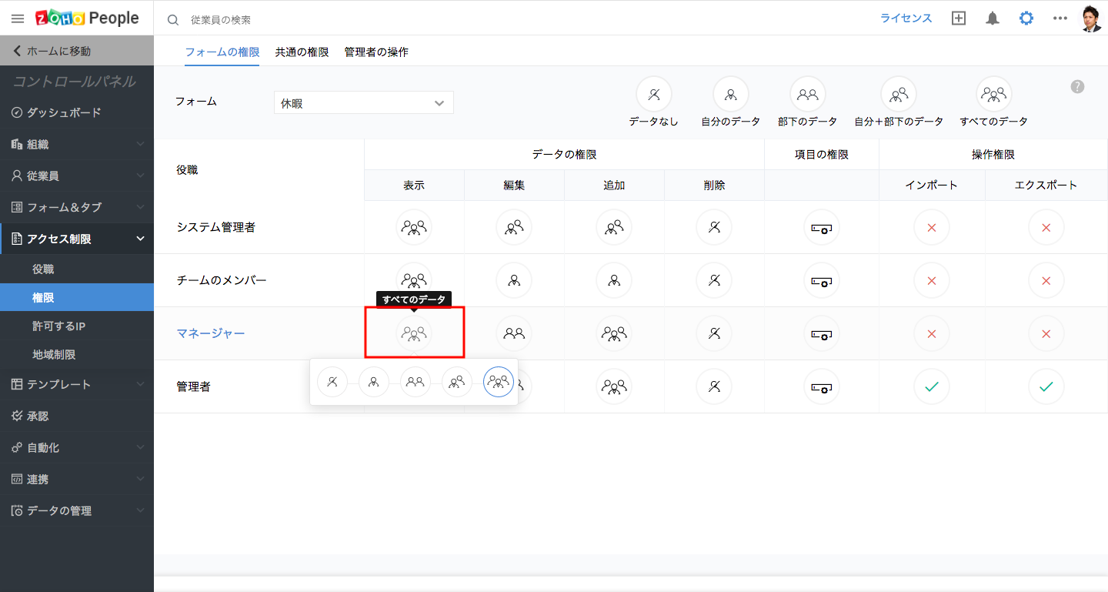Open the notifications bell
1108x592 pixels.
[x=993, y=18]
